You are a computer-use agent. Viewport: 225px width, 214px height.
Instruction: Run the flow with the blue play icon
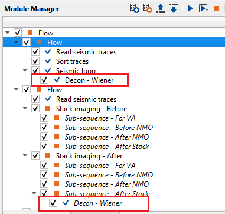click(x=190, y=8)
